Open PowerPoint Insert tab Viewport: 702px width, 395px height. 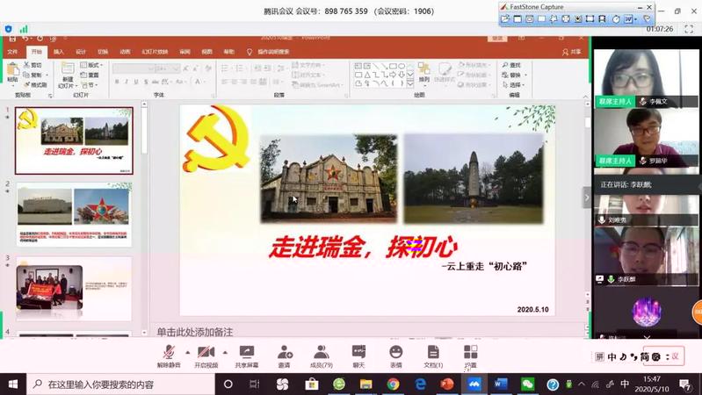click(x=59, y=52)
